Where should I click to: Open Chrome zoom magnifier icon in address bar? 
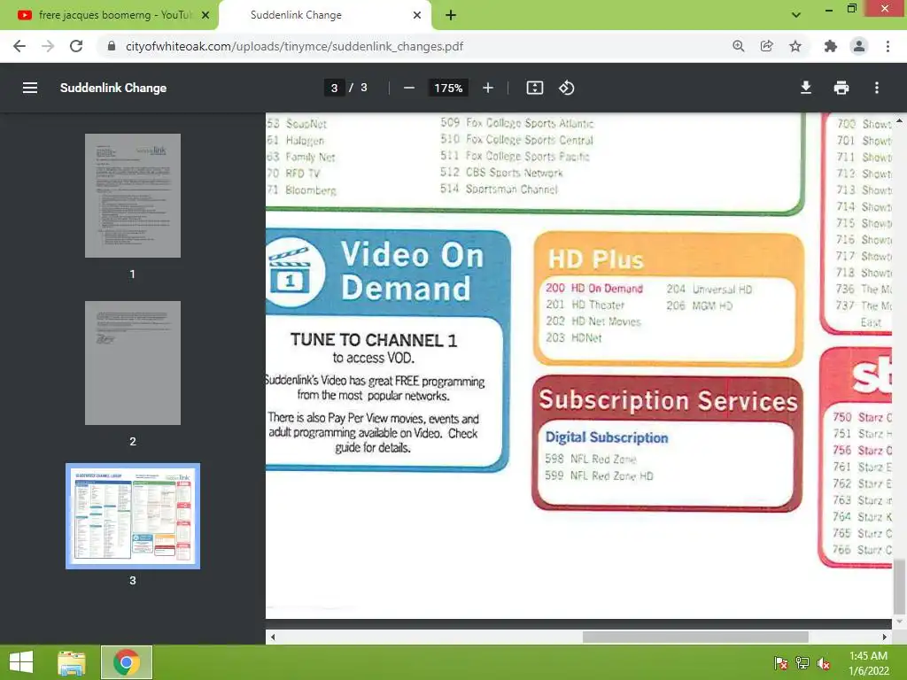[x=738, y=46]
